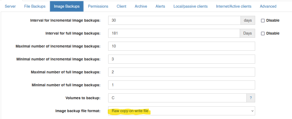Select the Image Backups tab
292x119 pixels.
(67, 6)
